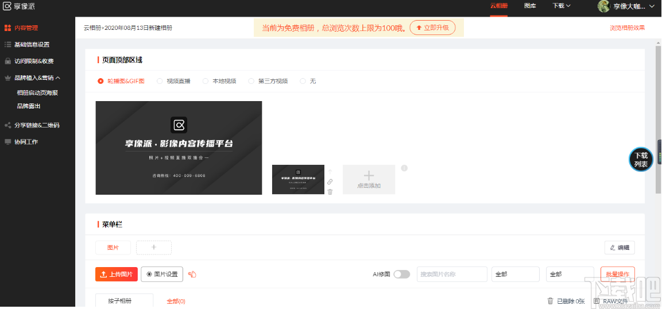Open 分享链接&二维码 in sidebar
662x309 pixels.
32,125
